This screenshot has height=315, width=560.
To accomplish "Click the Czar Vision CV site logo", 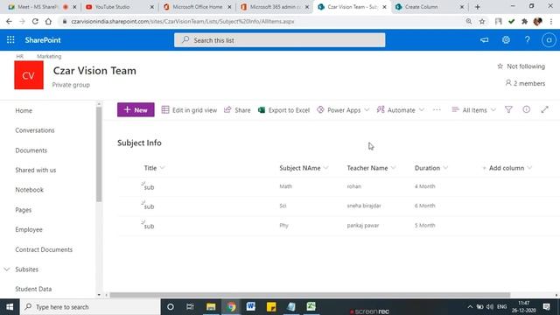I will point(29,75).
